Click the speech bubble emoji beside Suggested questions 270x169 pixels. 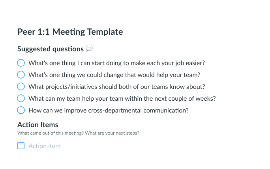[x=89, y=48]
